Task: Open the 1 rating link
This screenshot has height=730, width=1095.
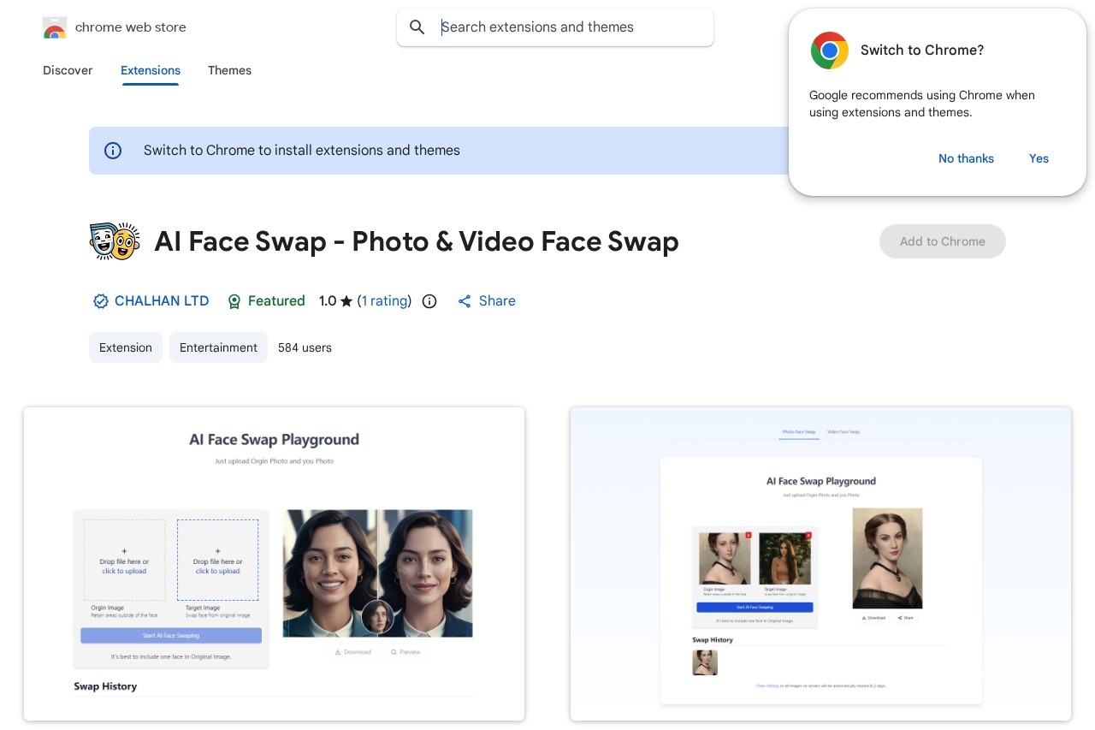Action: [x=384, y=300]
